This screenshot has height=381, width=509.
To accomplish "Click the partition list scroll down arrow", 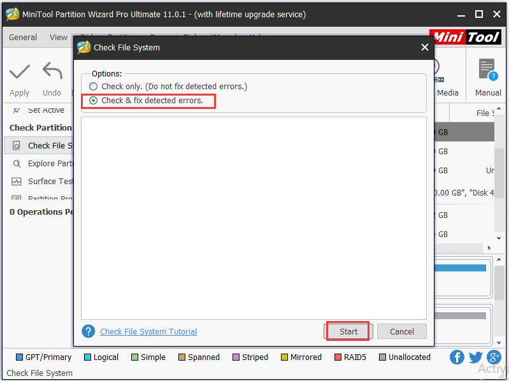I will pyautogui.click(x=499, y=238).
